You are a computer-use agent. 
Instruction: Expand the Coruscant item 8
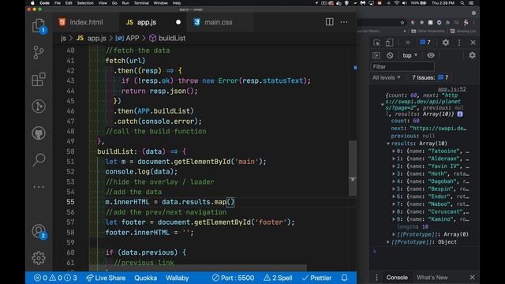(394, 211)
